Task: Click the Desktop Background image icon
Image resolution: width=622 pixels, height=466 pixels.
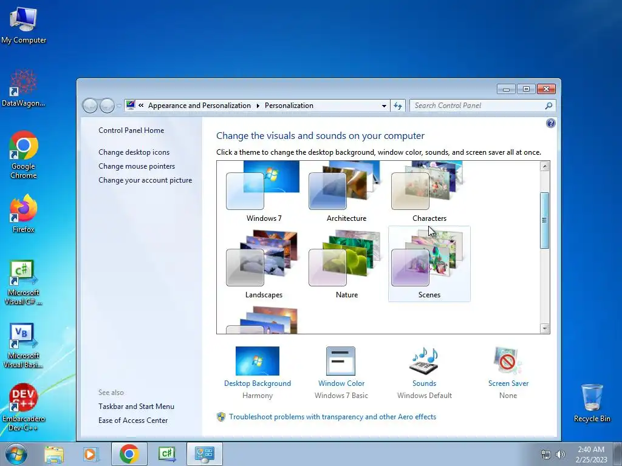Action: click(258, 361)
